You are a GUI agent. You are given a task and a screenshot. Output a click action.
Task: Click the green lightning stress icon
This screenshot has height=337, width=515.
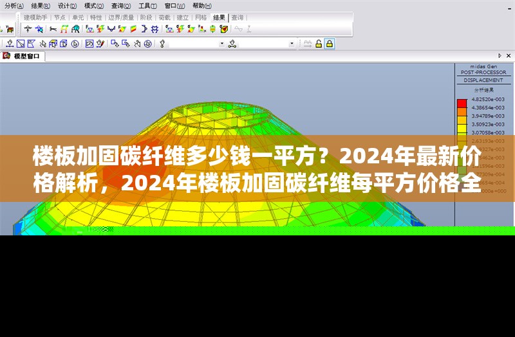tap(180, 29)
